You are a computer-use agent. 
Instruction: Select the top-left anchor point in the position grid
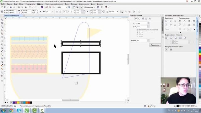coord(138,32)
